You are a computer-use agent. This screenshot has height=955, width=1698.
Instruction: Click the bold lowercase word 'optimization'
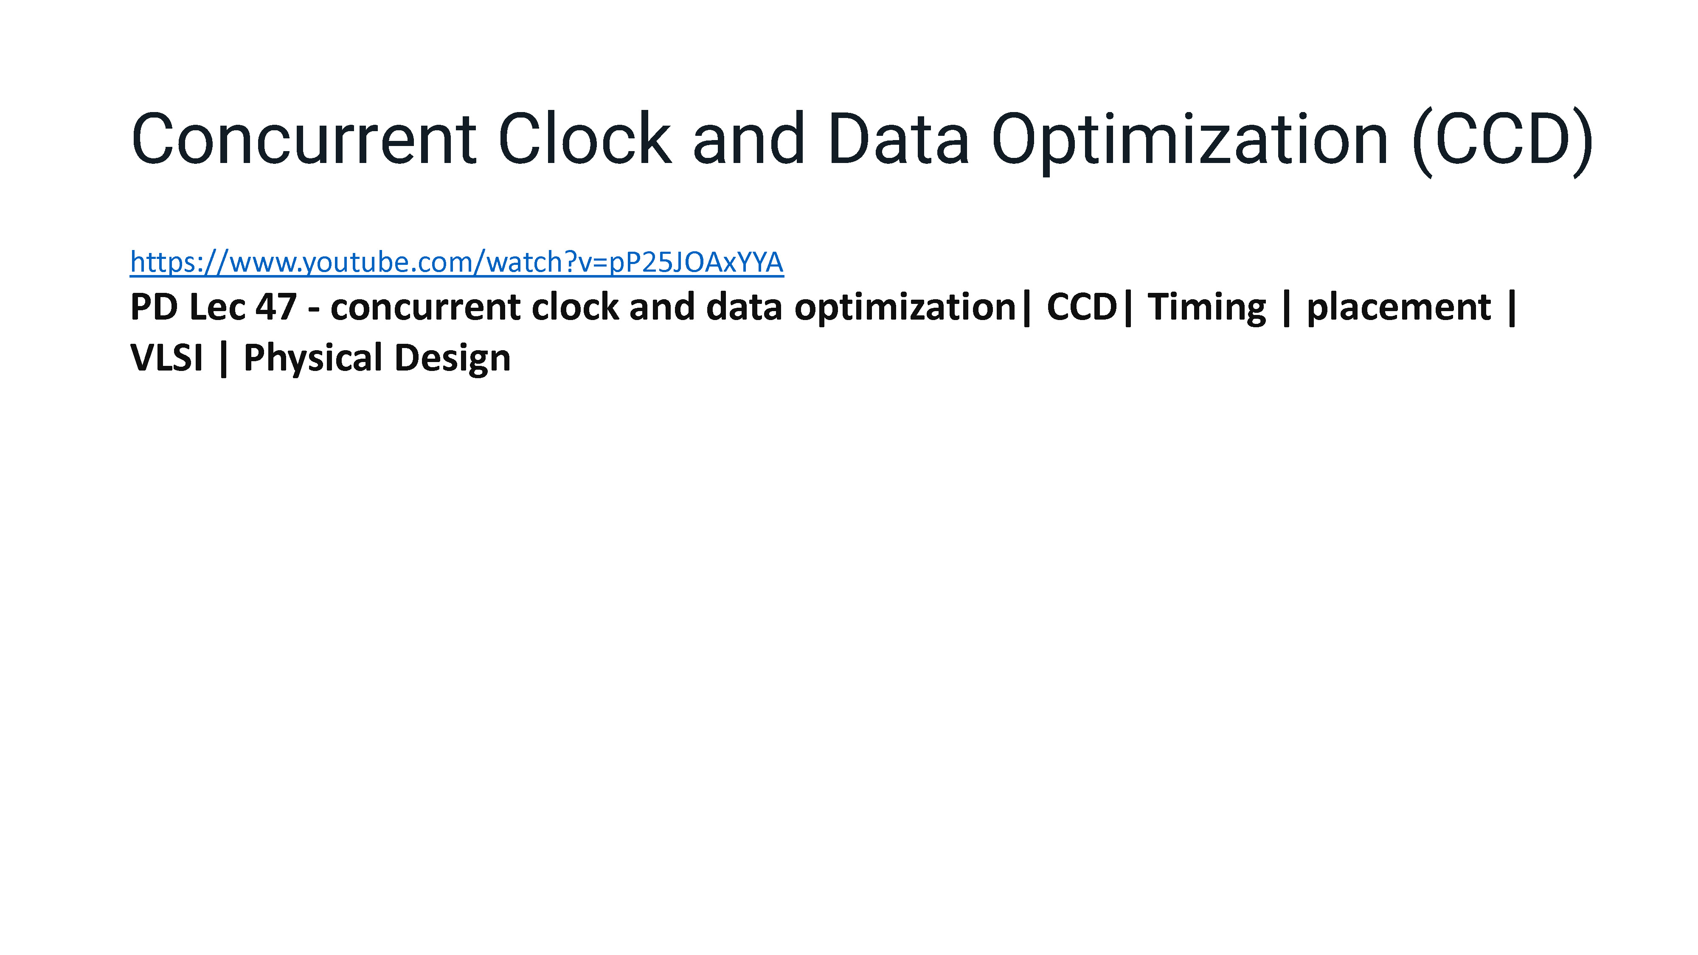[906, 309]
